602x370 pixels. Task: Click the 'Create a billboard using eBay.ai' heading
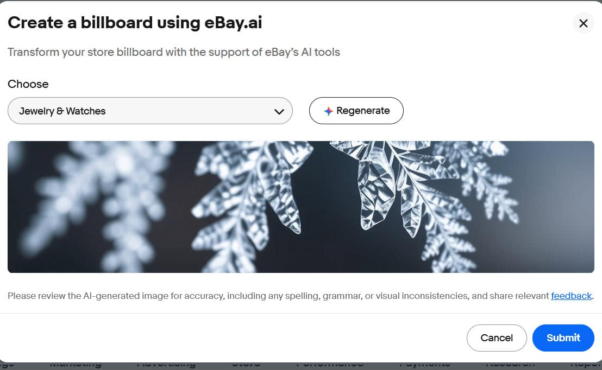[135, 23]
